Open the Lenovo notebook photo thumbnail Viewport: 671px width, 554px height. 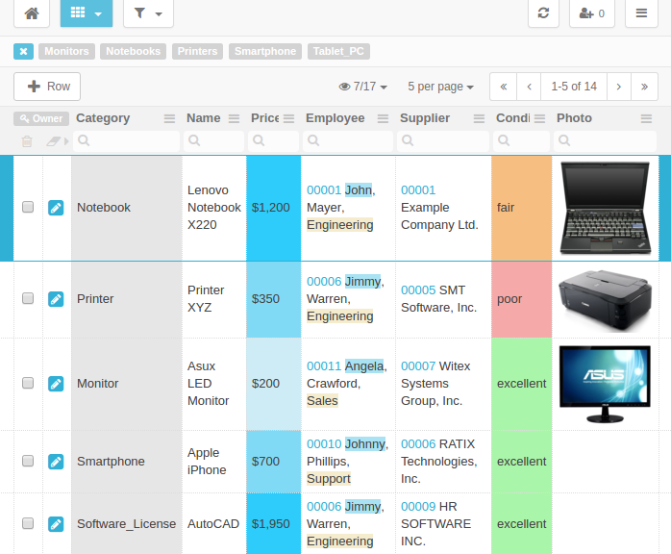pos(605,208)
